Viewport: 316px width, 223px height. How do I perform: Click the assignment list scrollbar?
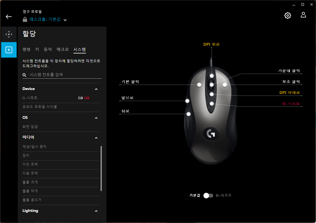101,168
